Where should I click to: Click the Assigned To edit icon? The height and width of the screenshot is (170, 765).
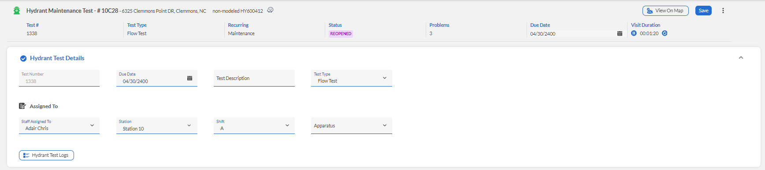[x=22, y=106]
